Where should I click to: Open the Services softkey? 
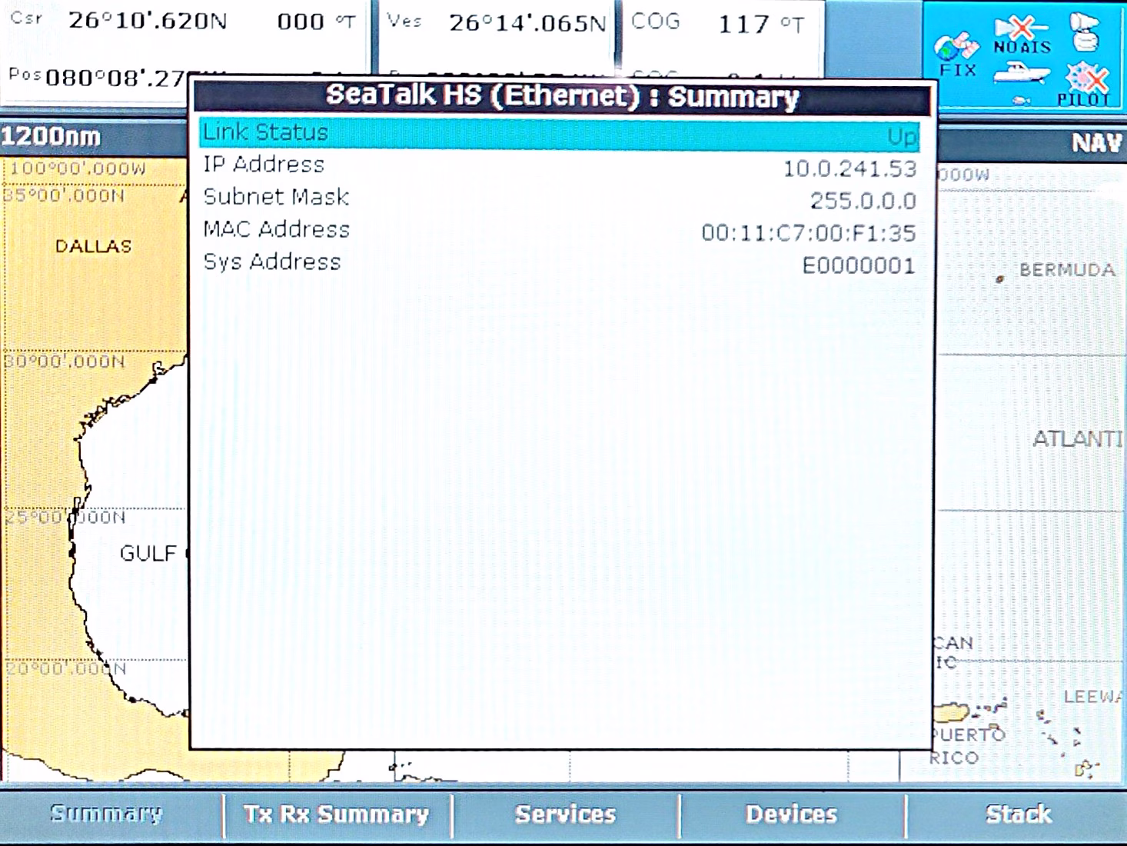click(x=565, y=814)
